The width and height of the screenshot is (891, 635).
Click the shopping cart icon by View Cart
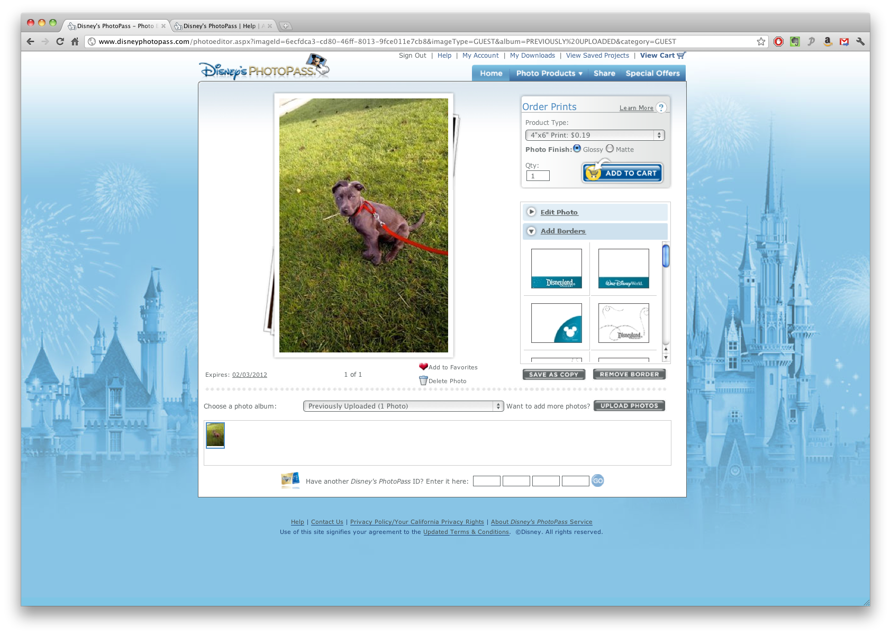(681, 55)
